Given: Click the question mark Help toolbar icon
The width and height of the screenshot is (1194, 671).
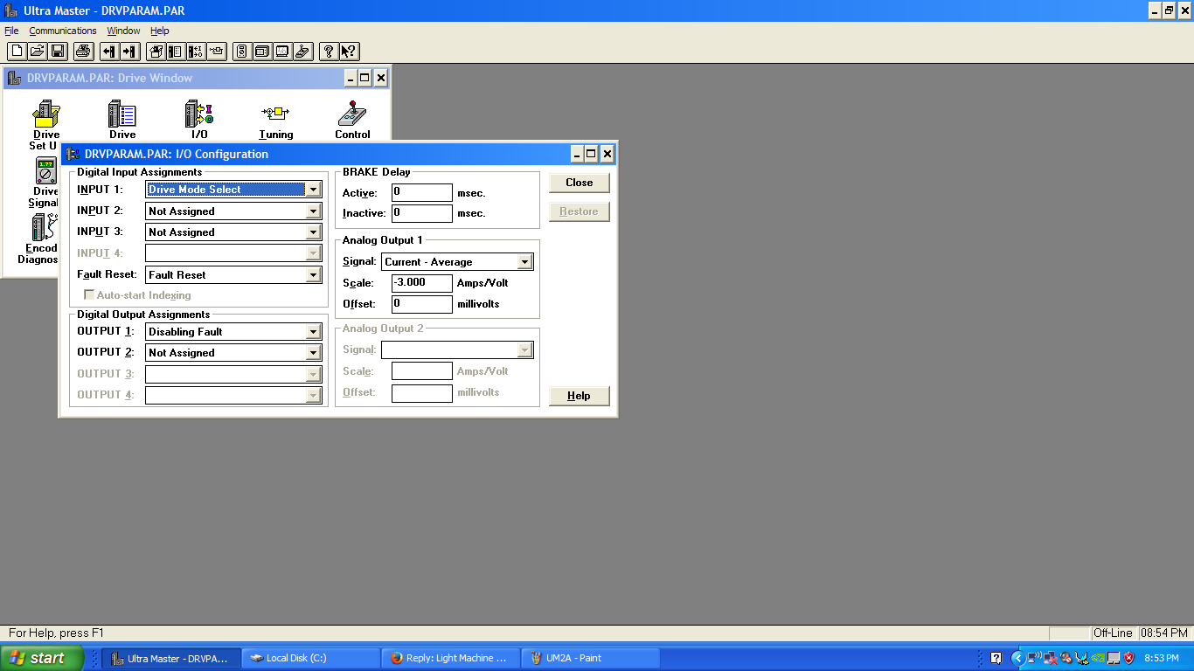Looking at the screenshot, I should point(329,52).
